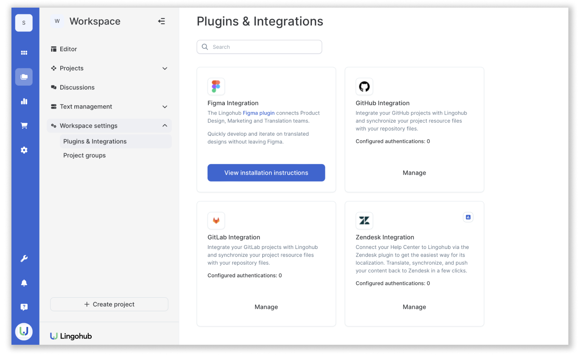The width and height of the screenshot is (580, 355).
Task: Expand the Text management chevron
Action: tap(165, 106)
